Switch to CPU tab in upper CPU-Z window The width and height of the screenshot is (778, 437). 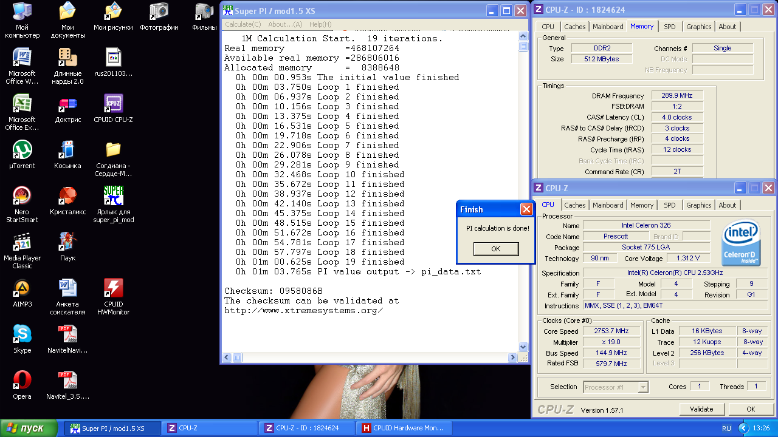[x=548, y=27]
